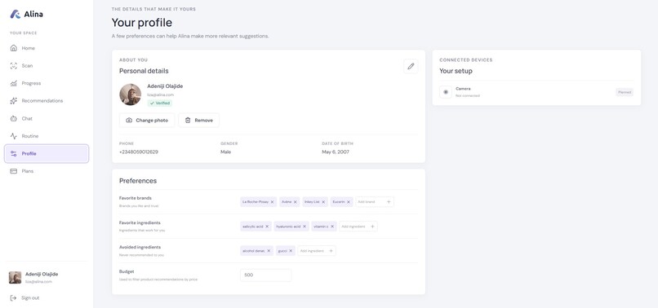Click the plus icon to add a brand

[x=389, y=202]
